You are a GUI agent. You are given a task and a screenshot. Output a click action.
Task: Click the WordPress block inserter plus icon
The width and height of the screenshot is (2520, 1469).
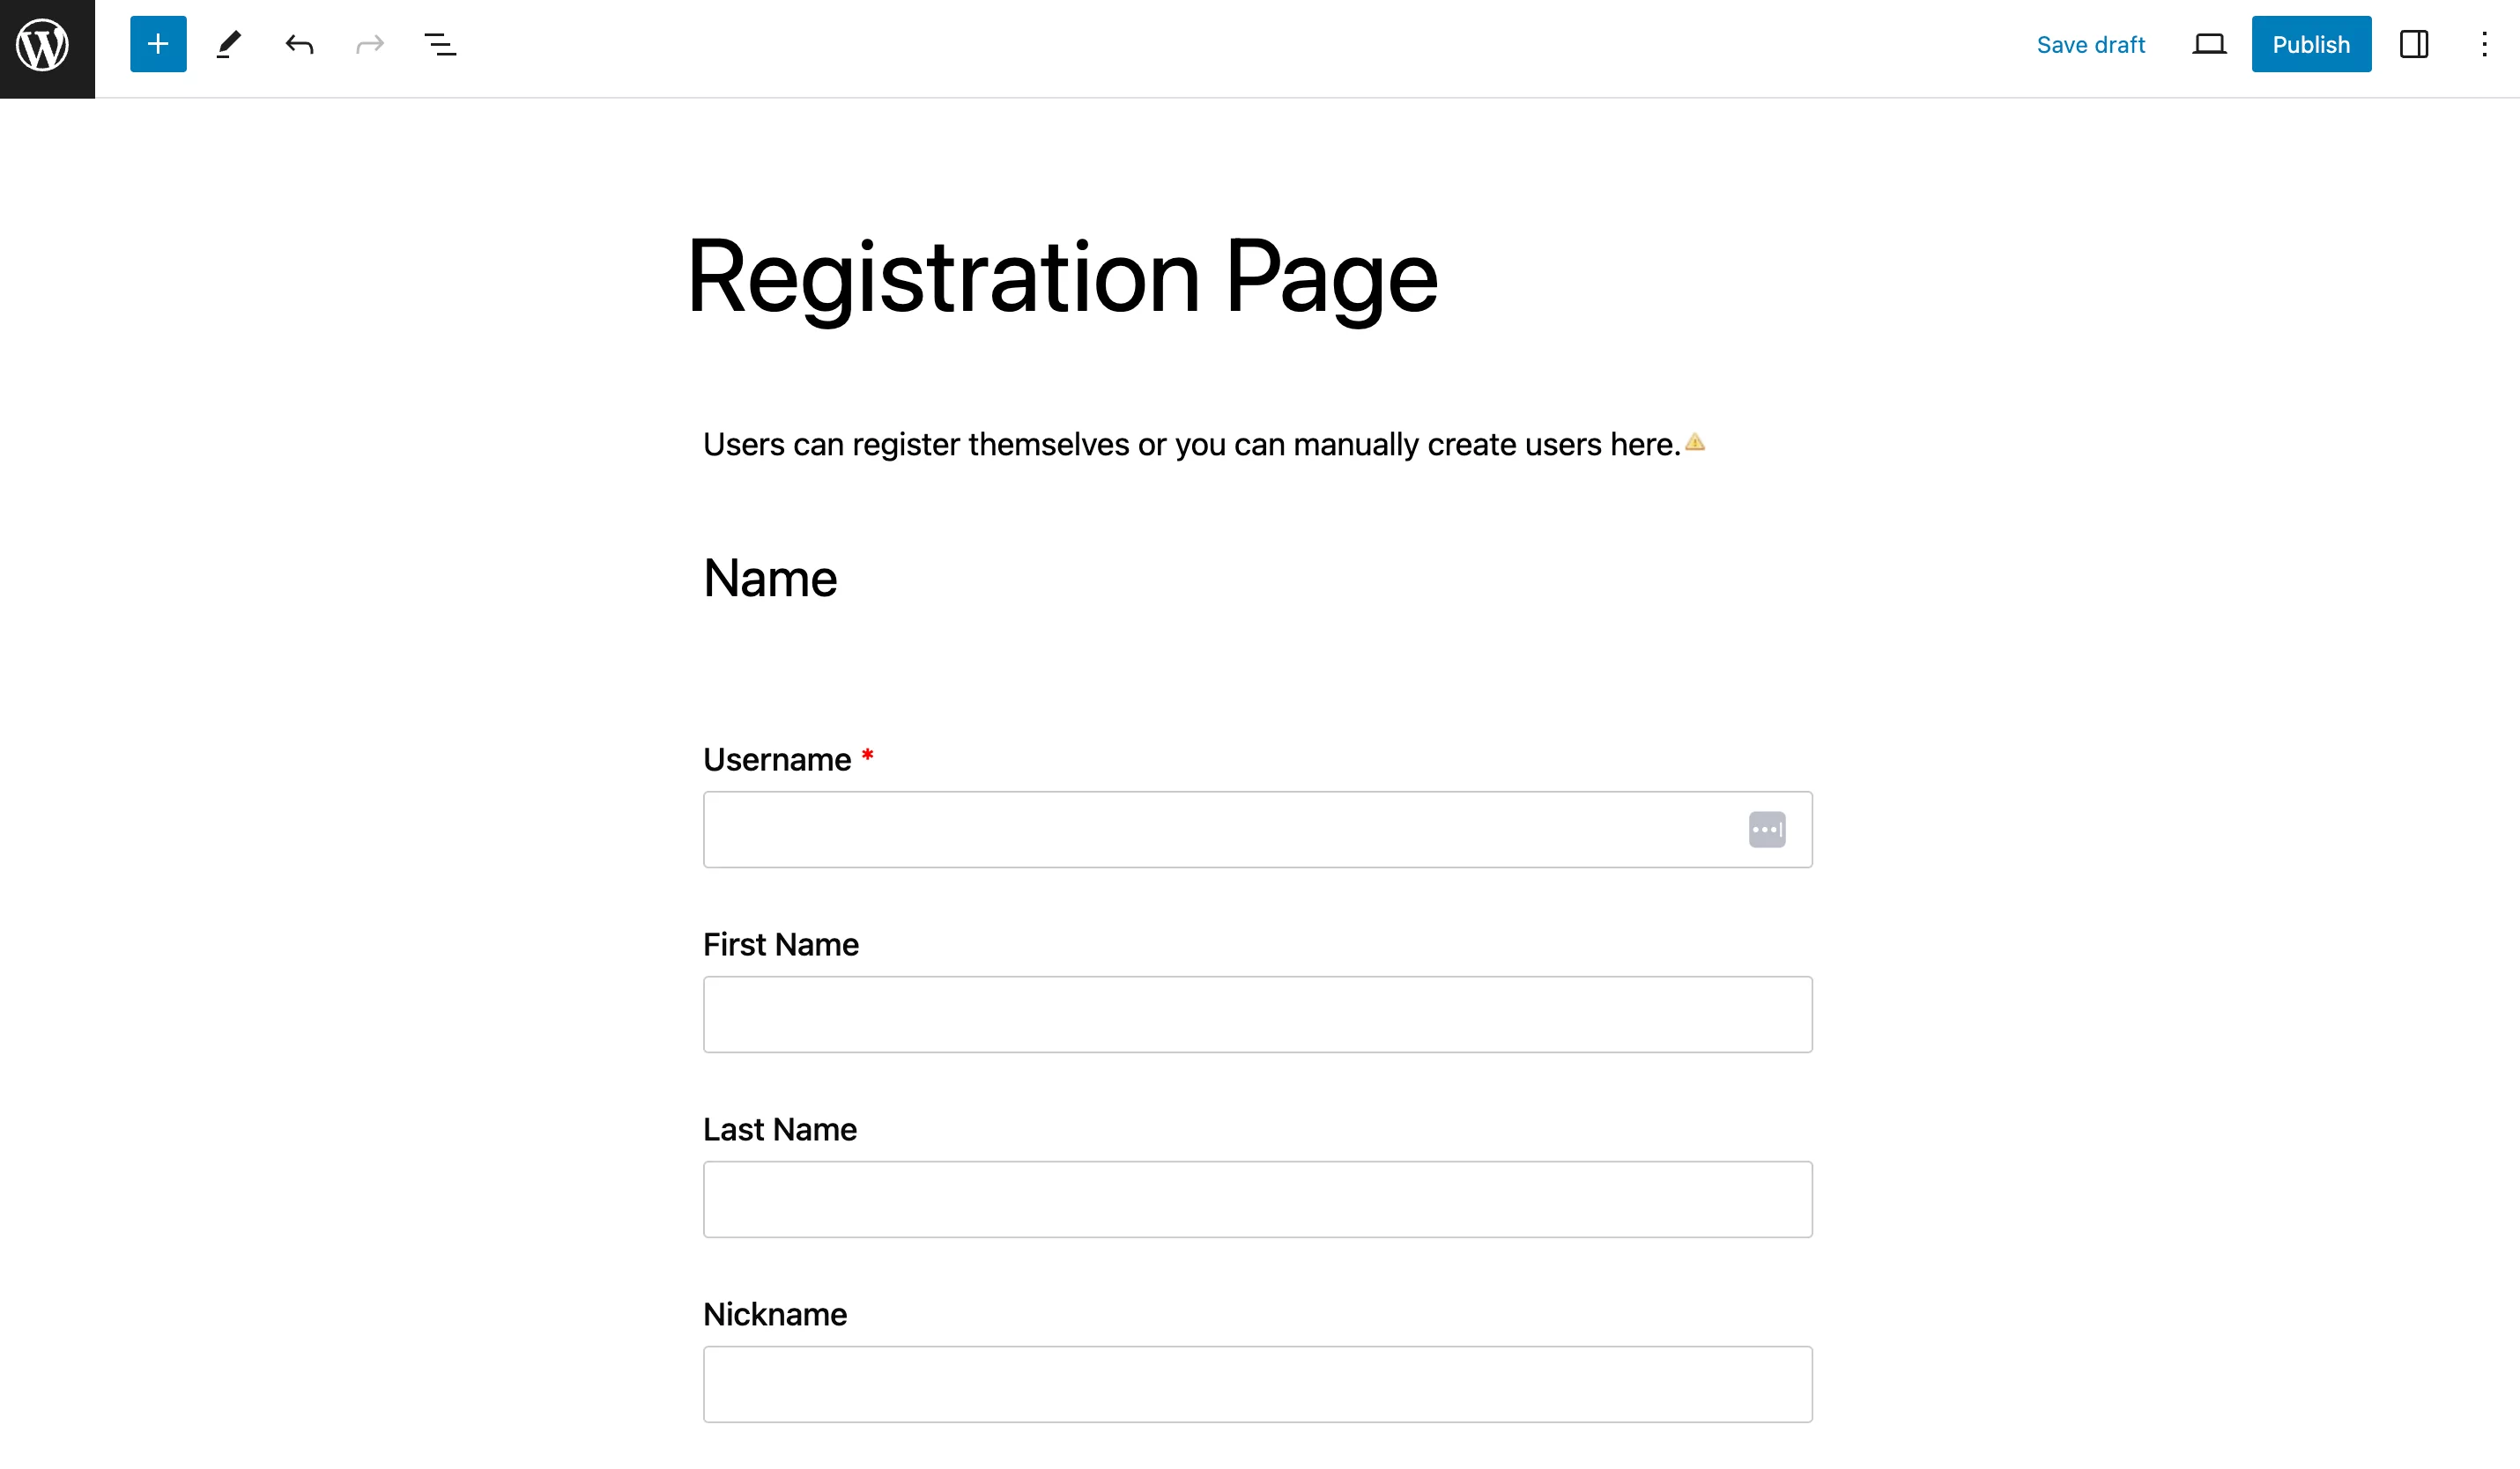tap(158, 42)
